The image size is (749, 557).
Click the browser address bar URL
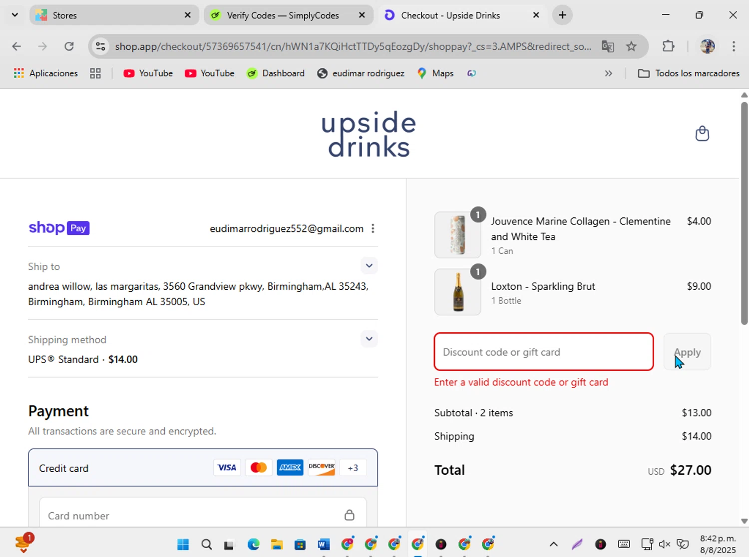pos(353,46)
